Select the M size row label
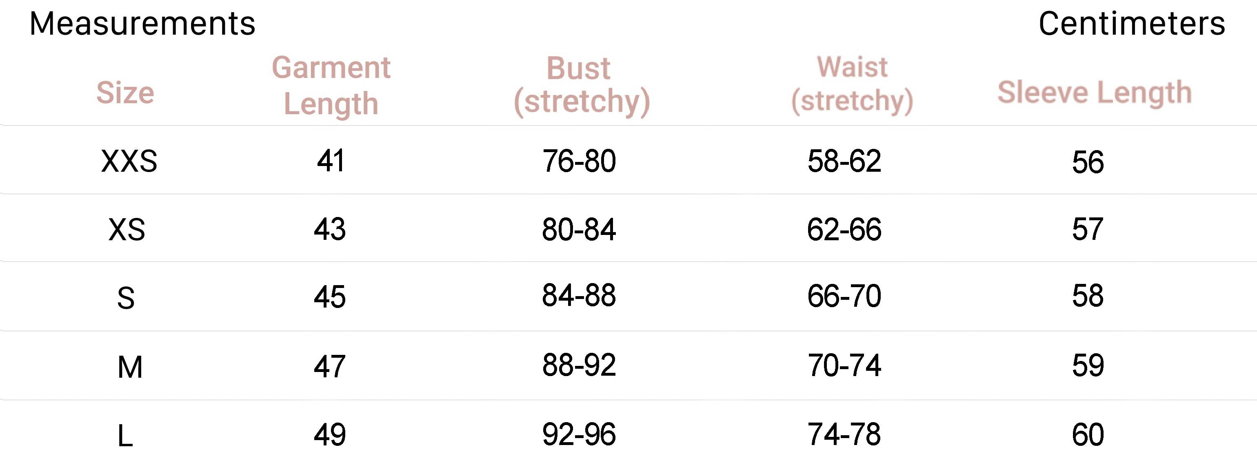1257x465 pixels. pos(130,366)
